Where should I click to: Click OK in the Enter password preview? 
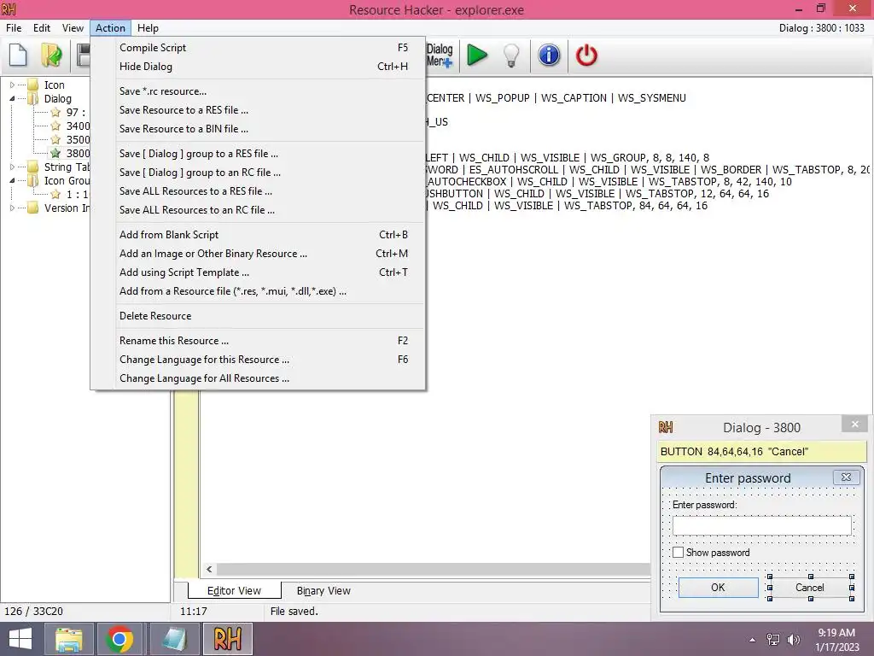(718, 588)
